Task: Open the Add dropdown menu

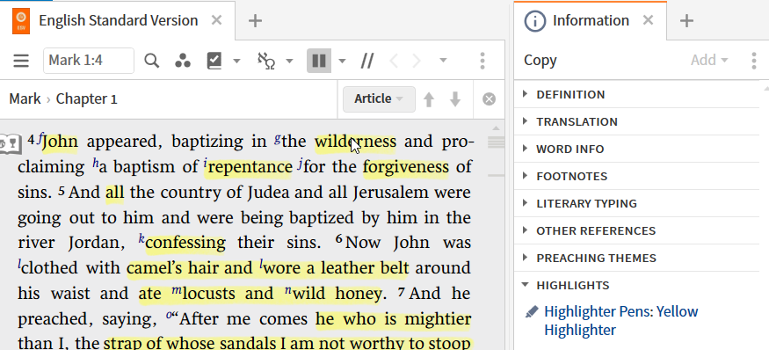Action: coord(709,61)
